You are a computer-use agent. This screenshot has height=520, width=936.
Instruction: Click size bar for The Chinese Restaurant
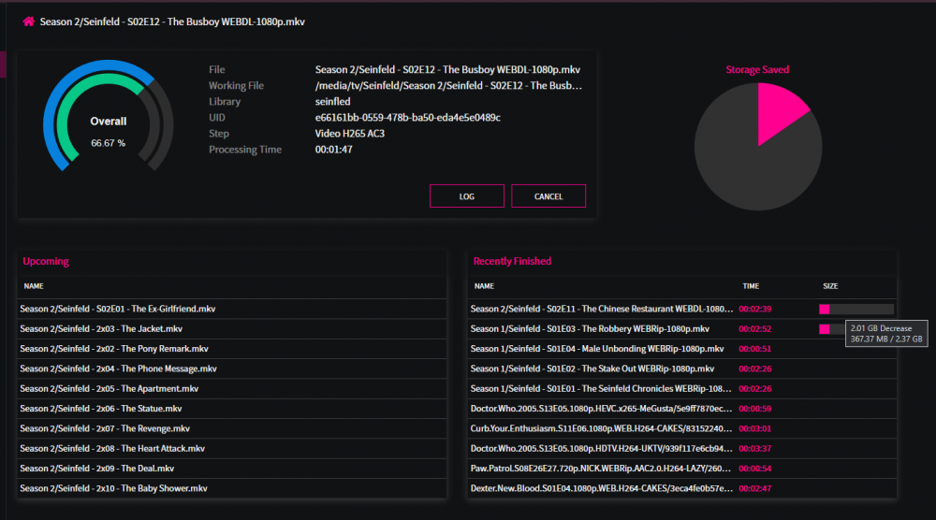click(x=856, y=309)
